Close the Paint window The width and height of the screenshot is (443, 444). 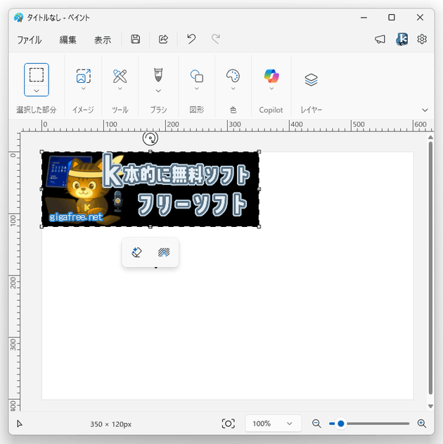coord(420,18)
